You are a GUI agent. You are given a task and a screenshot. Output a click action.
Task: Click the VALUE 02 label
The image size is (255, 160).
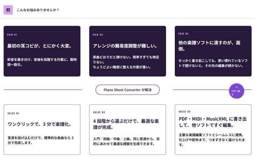pyautogui.click(x=99, y=112)
